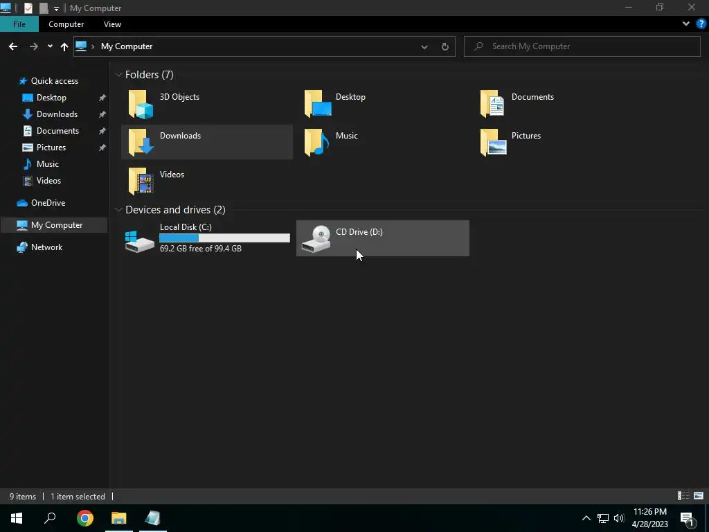Click the New folder quick access toolbar icon
This screenshot has width=709, height=532.
point(44,8)
